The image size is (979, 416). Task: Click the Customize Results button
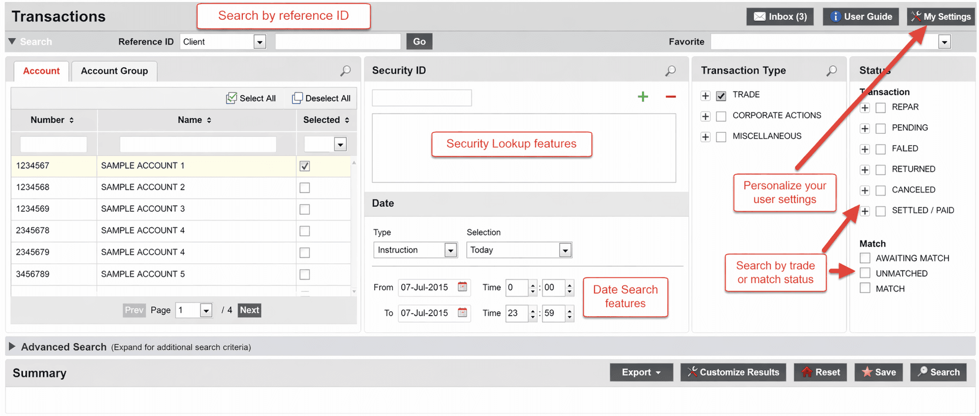click(733, 372)
